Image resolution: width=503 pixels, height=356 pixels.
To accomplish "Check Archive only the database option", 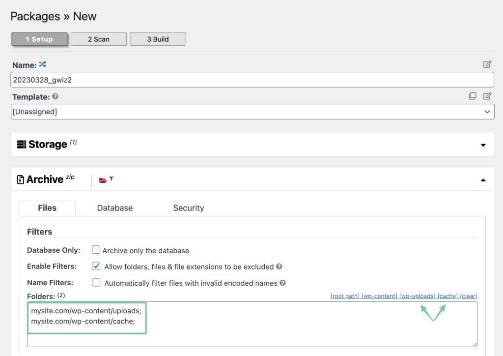I will click(96, 250).
